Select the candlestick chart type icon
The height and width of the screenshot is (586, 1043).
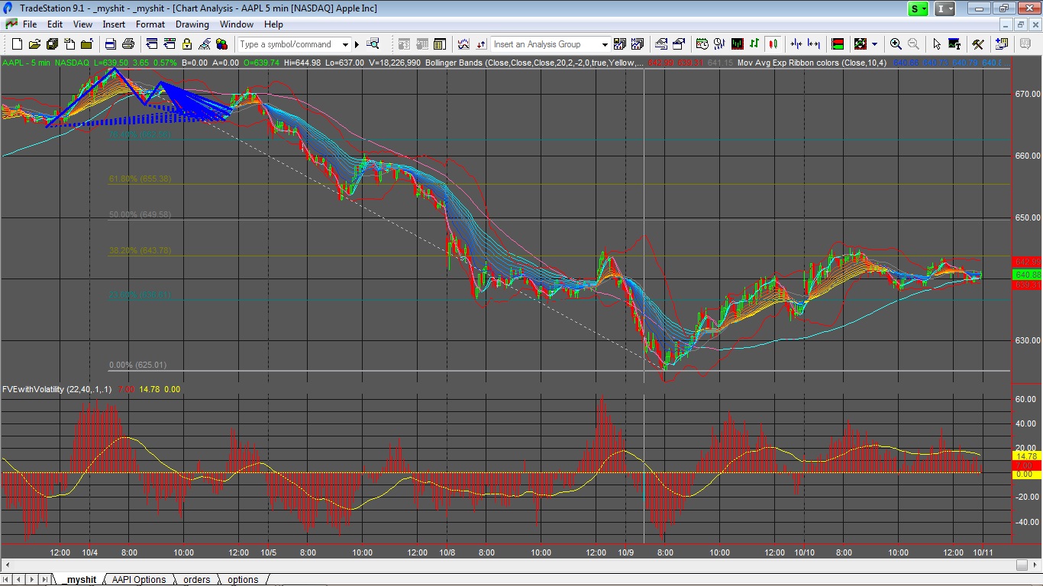[773, 44]
